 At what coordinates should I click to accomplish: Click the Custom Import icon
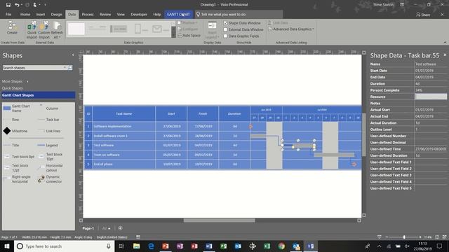tap(44, 30)
